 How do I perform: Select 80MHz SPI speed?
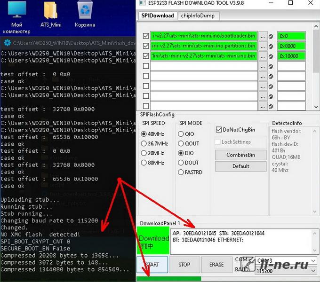pos(144,163)
